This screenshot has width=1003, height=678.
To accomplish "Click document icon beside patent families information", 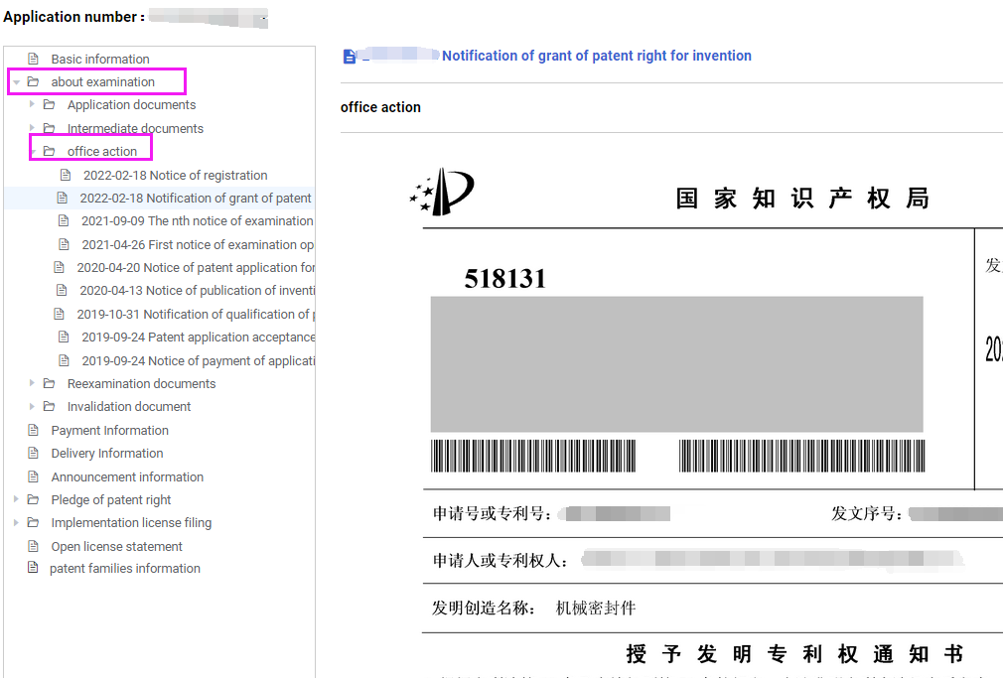I will click(33, 568).
